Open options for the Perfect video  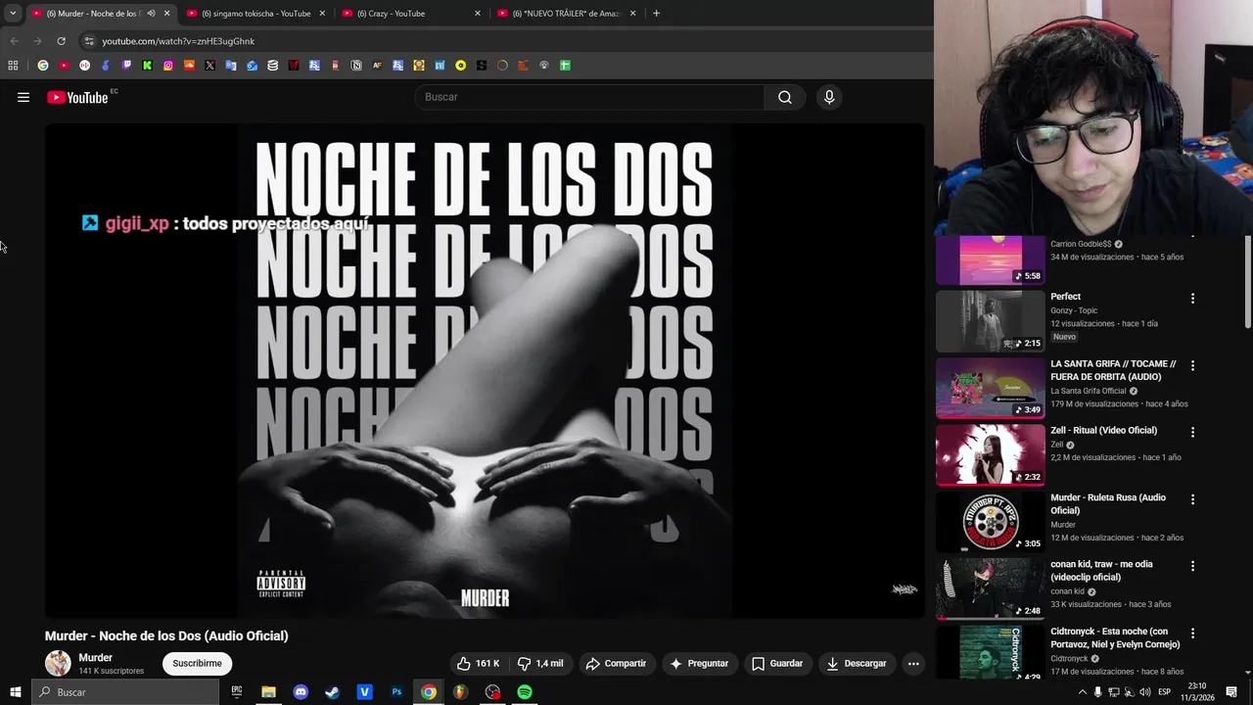click(x=1192, y=298)
